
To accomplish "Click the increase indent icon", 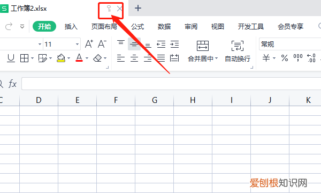I will point(174,44).
